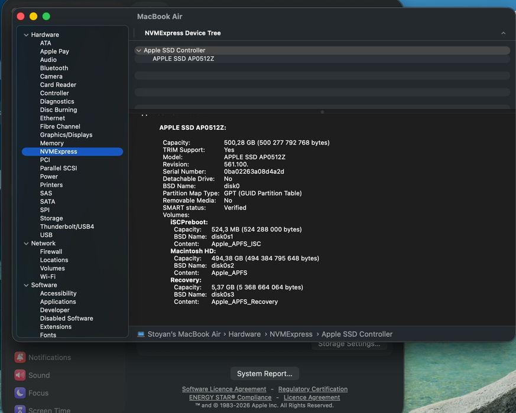
Task: Open Firewall under Network
Action: tap(51, 252)
